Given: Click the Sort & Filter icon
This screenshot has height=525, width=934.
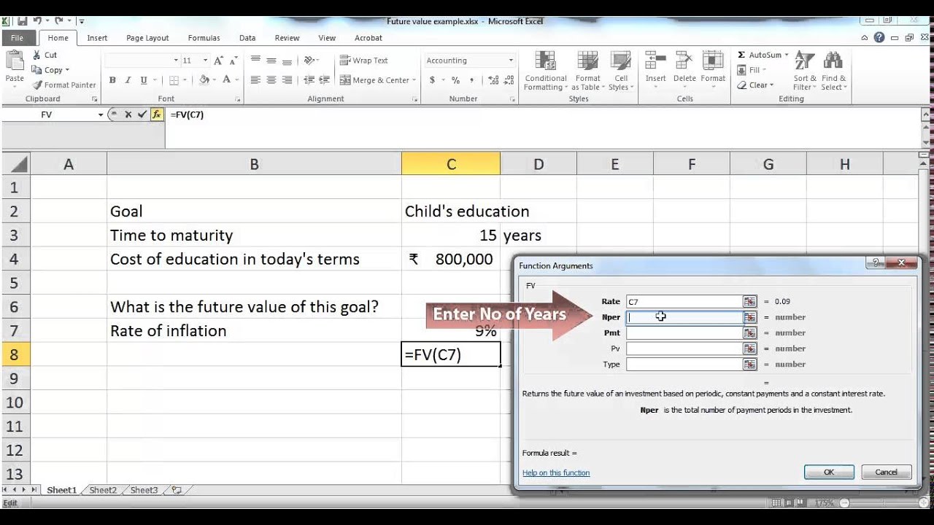Looking at the screenshot, I should (805, 71).
